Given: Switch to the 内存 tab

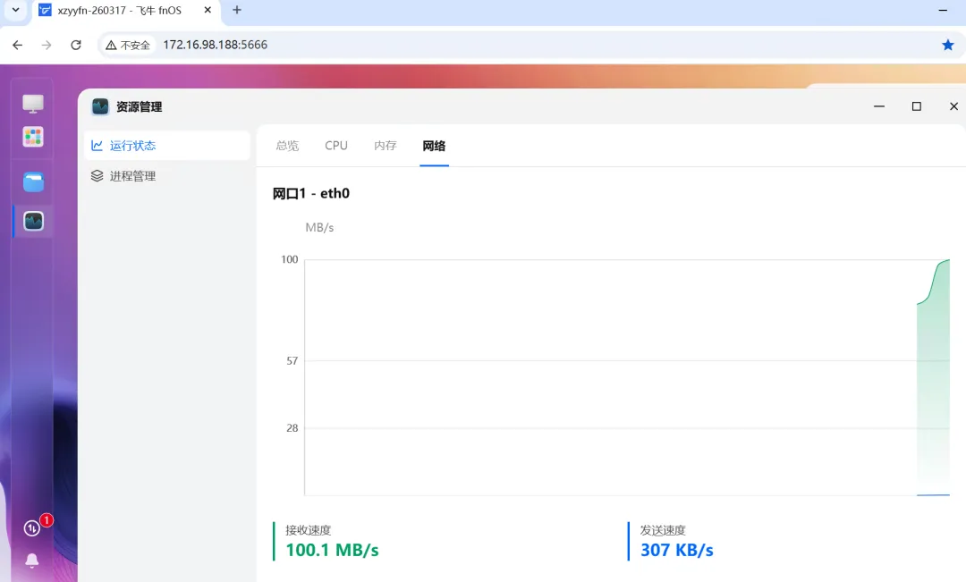Looking at the screenshot, I should (x=385, y=146).
